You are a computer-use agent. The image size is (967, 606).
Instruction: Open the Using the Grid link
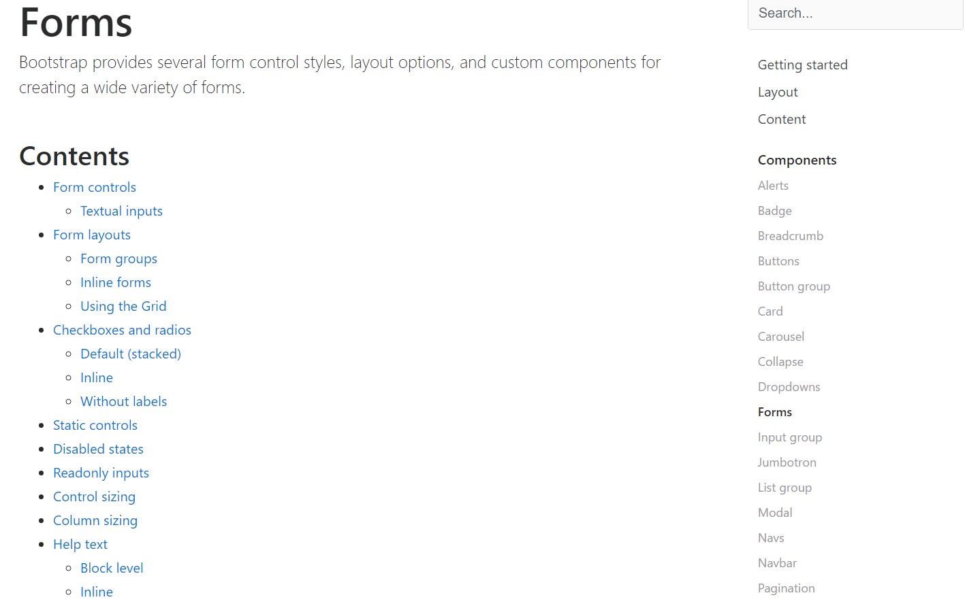[x=123, y=306]
